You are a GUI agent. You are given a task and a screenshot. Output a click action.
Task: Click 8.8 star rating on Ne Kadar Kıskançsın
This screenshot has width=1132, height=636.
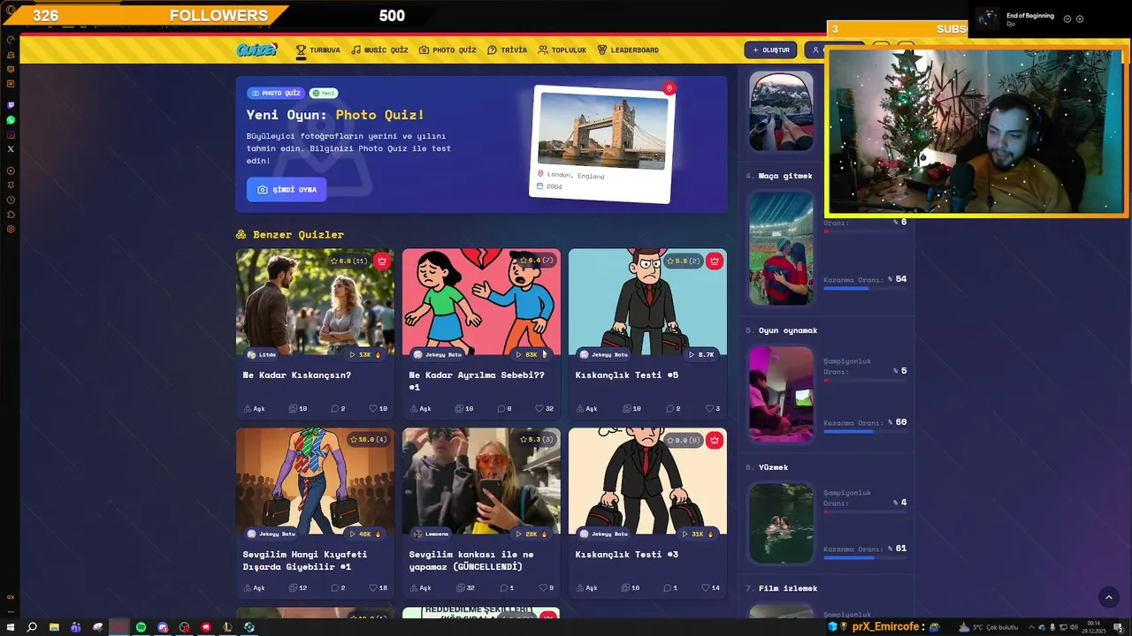(348, 261)
